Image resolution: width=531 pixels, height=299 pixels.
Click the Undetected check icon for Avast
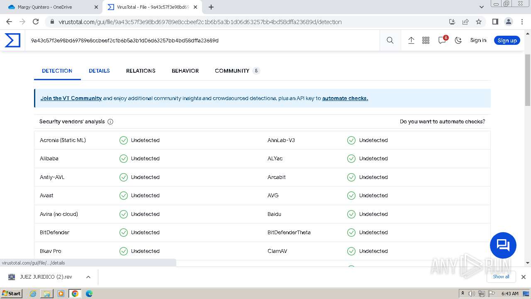[x=124, y=196]
